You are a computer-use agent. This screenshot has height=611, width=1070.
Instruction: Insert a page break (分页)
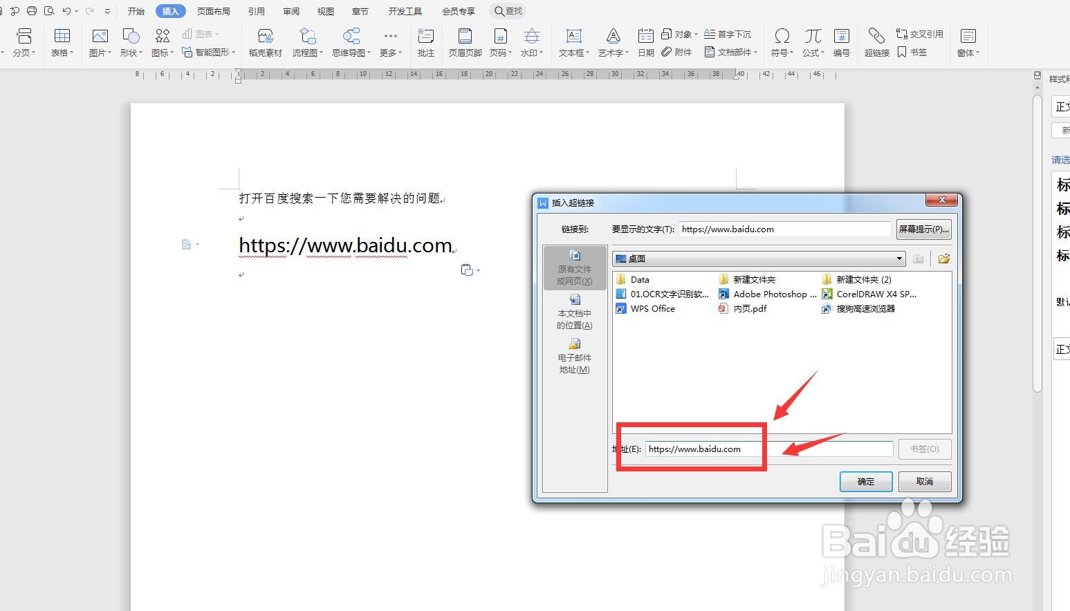(x=24, y=42)
